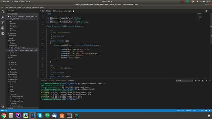Change the UTF-8 encoding in status bar
Image resolution: width=212 pixels, height=119 pixels.
pyautogui.click(x=194, y=111)
